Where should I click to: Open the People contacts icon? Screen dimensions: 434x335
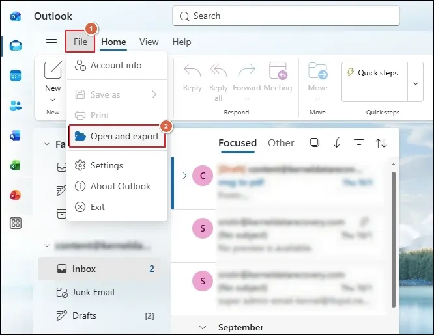[x=16, y=105]
